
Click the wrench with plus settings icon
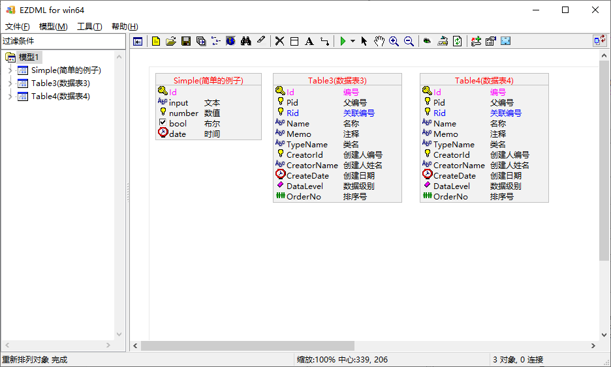point(476,41)
